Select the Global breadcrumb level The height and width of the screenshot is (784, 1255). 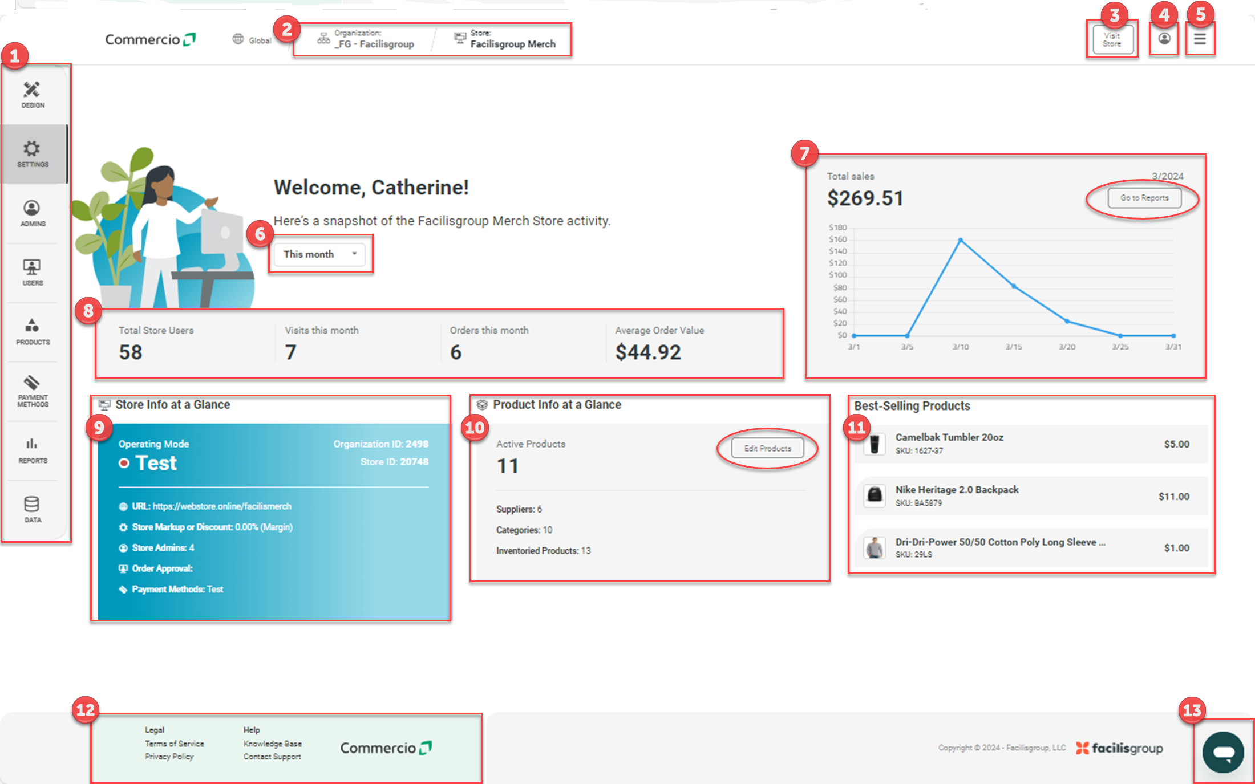pos(260,40)
